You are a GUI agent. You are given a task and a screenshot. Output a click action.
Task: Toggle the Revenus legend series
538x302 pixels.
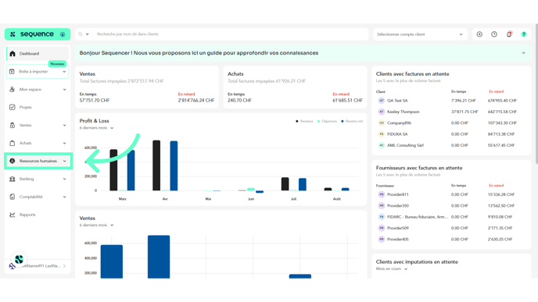pyautogui.click(x=304, y=121)
